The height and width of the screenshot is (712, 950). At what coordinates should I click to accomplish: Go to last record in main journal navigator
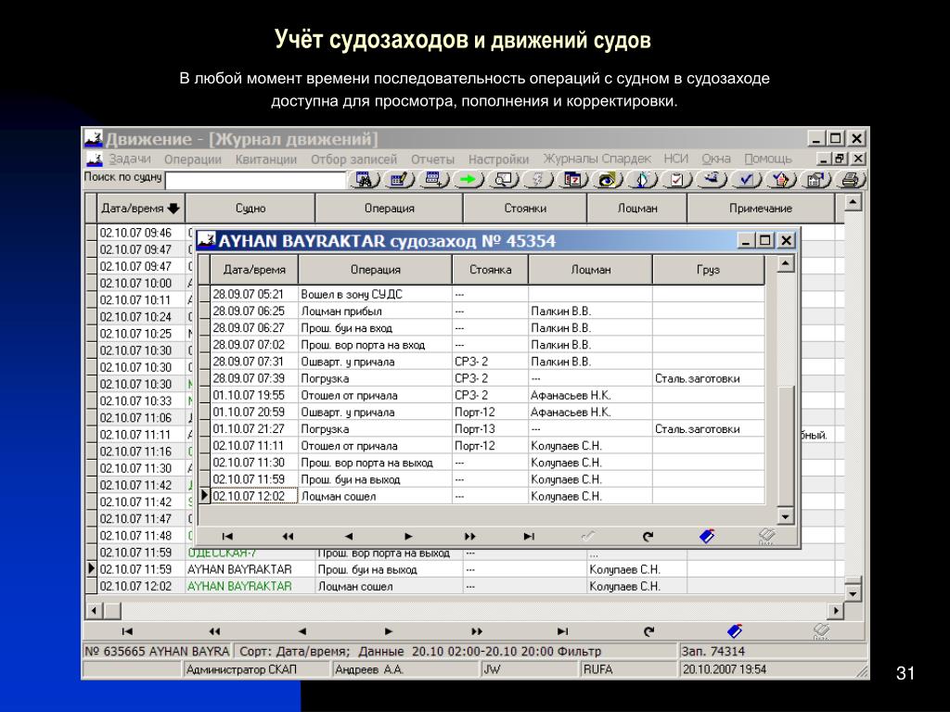(x=563, y=630)
